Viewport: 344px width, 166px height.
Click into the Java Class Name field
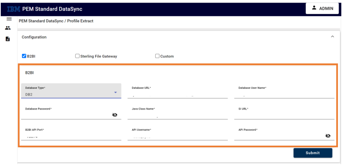[x=178, y=112]
